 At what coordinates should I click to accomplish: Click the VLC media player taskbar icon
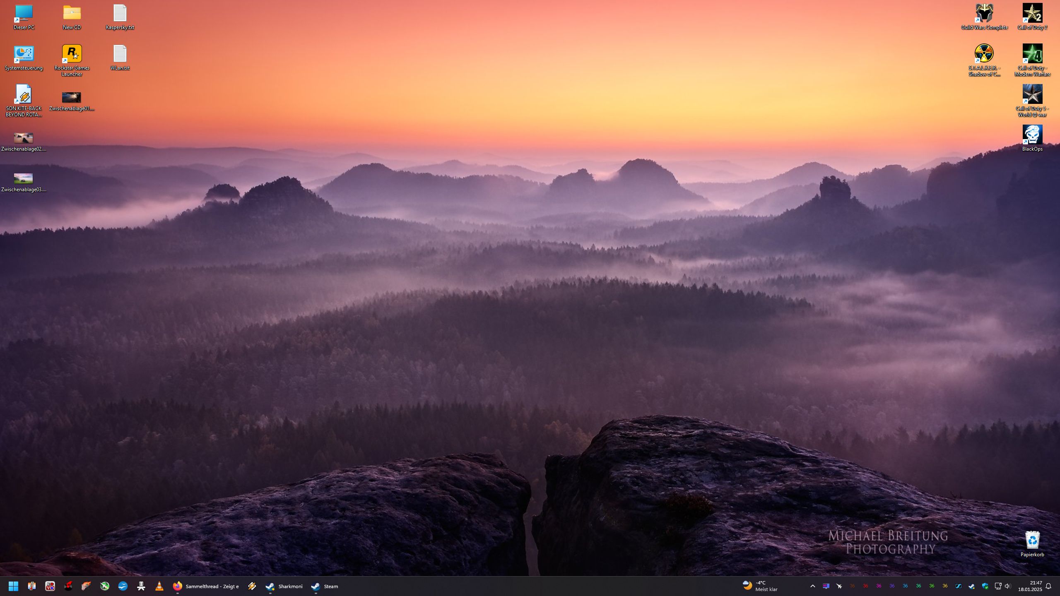159,586
